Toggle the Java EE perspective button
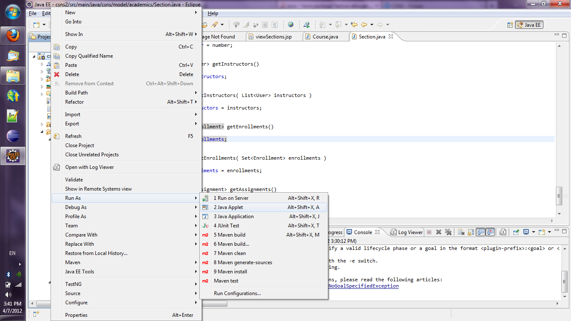Screen dimensions: 571x321 [x=529, y=25]
